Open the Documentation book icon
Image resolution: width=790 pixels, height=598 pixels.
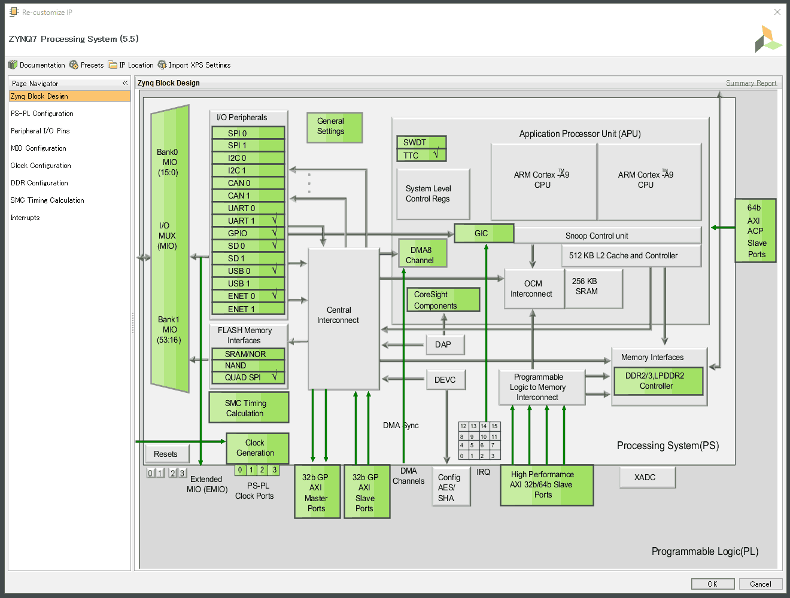[x=13, y=65]
